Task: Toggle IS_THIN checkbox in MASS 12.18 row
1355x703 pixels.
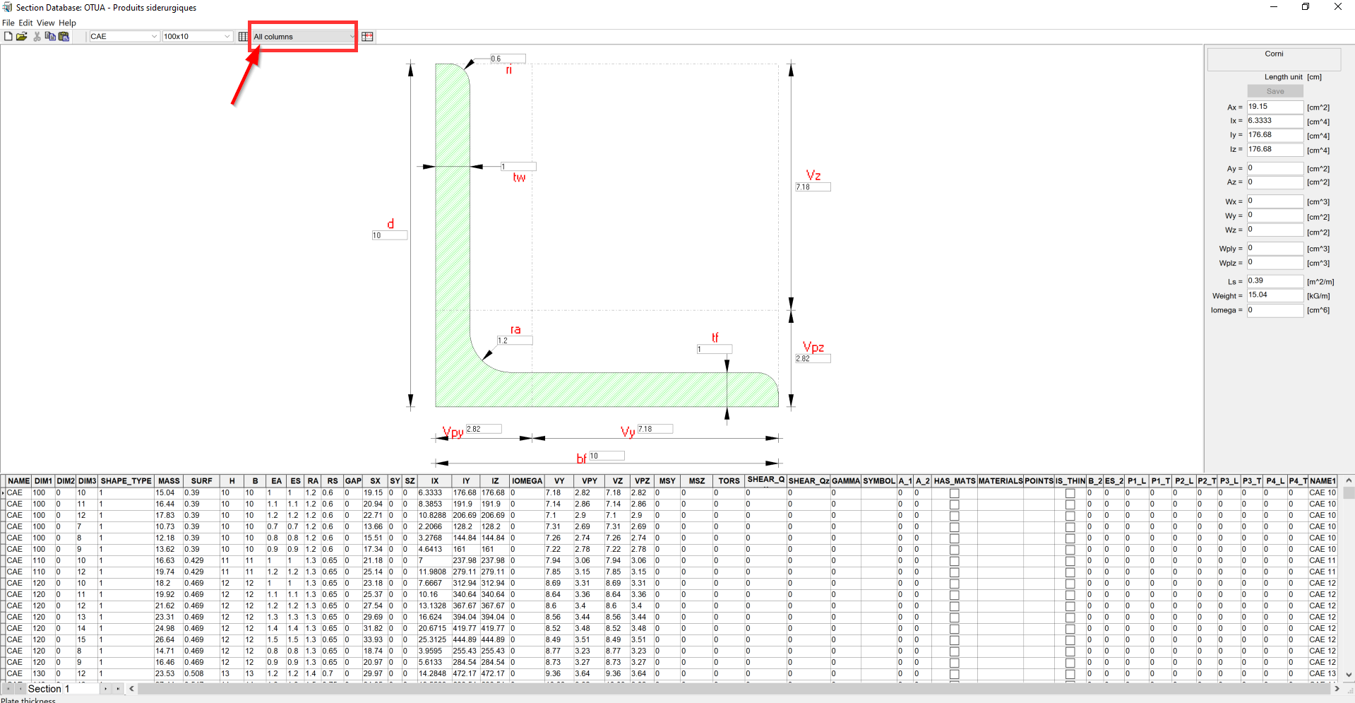Action: pos(1070,538)
